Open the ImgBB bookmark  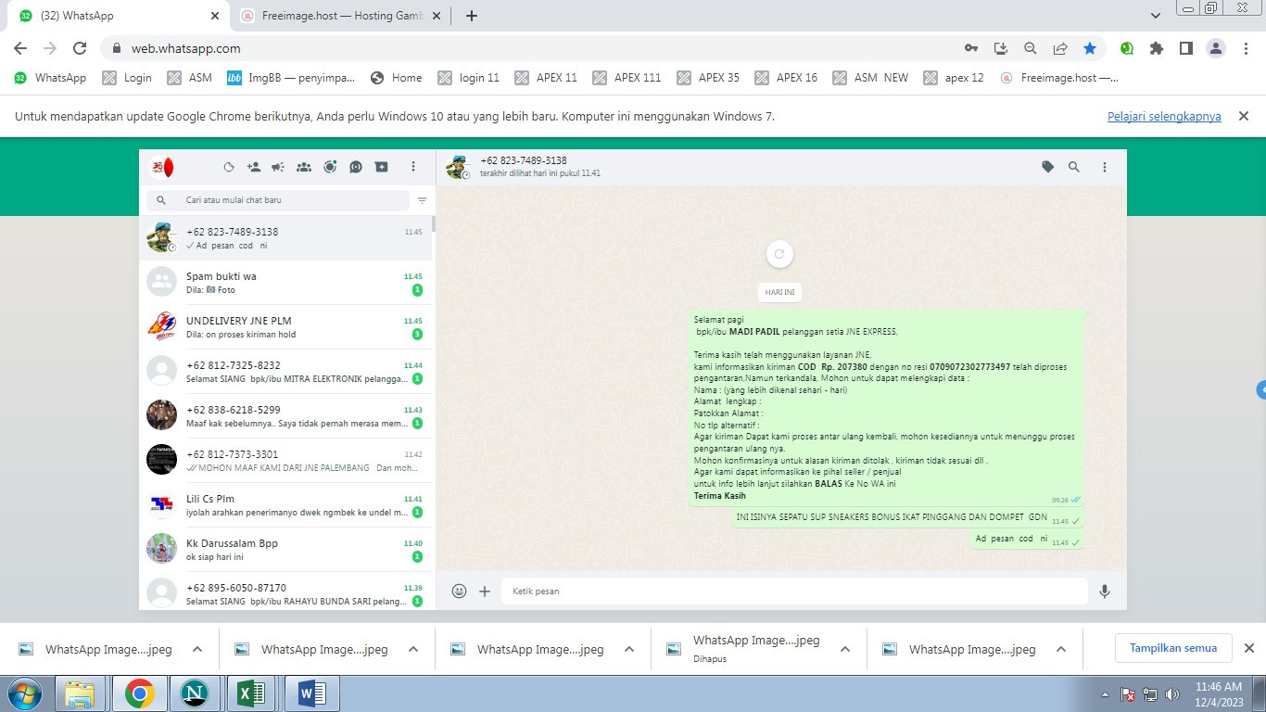(291, 78)
